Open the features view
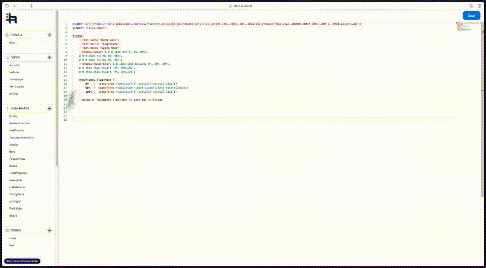The image size is (486, 268). 14,72
